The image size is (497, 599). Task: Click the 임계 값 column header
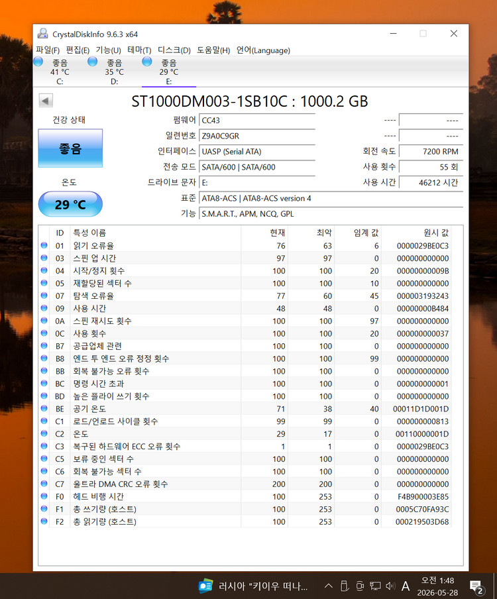coord(358,233)
